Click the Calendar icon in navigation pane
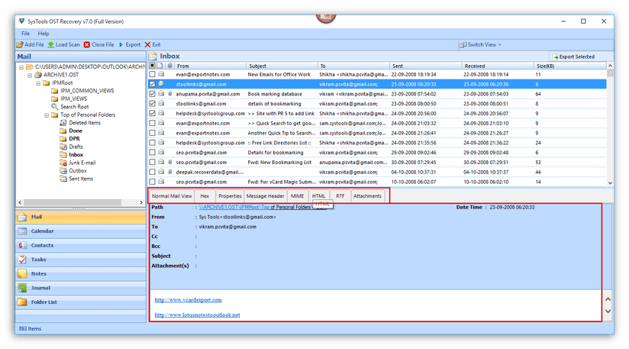The image size is (629, 349). pyautogui.click(x=22, y=231)
